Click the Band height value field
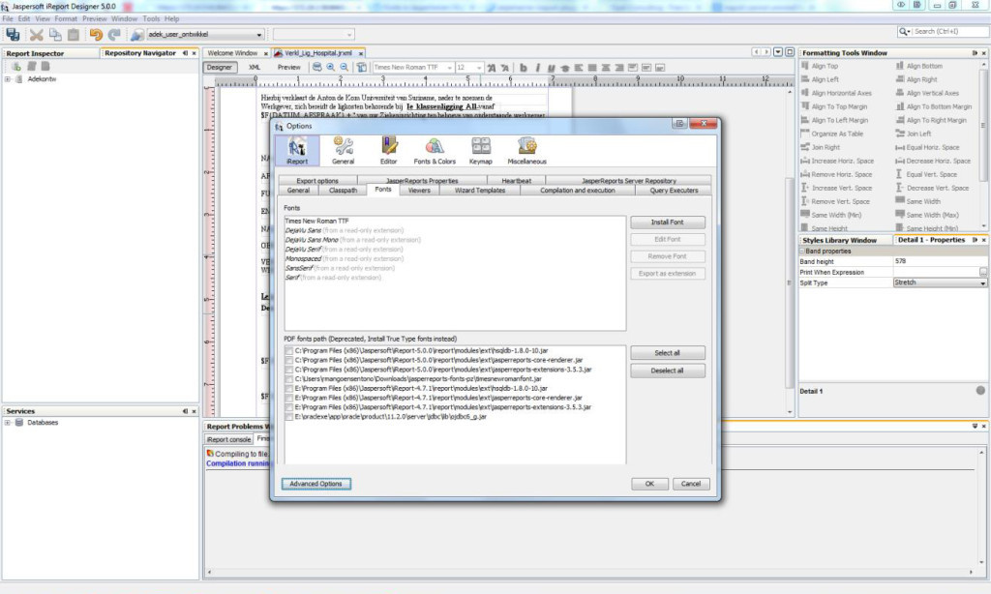Image resolution: width=991 pixels, height=594 pixels. coord(940,261)
